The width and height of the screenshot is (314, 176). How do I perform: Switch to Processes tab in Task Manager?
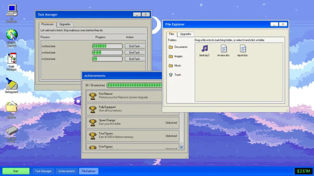[48, 24]
